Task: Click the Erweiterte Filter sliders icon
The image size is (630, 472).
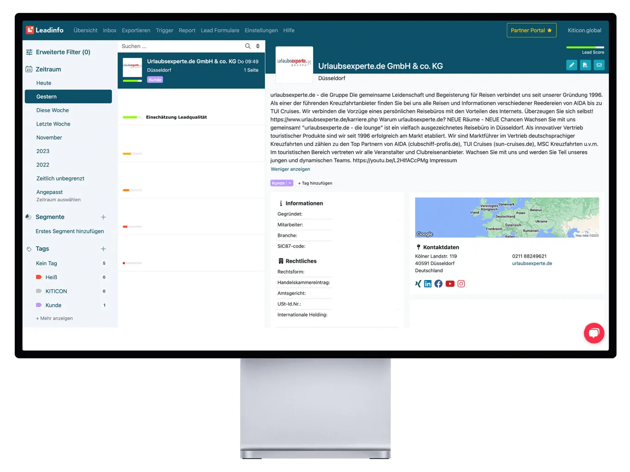Action: 29,52
